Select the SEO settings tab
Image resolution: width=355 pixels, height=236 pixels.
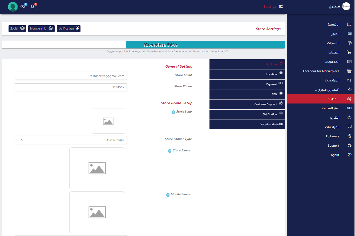[247, 94]
